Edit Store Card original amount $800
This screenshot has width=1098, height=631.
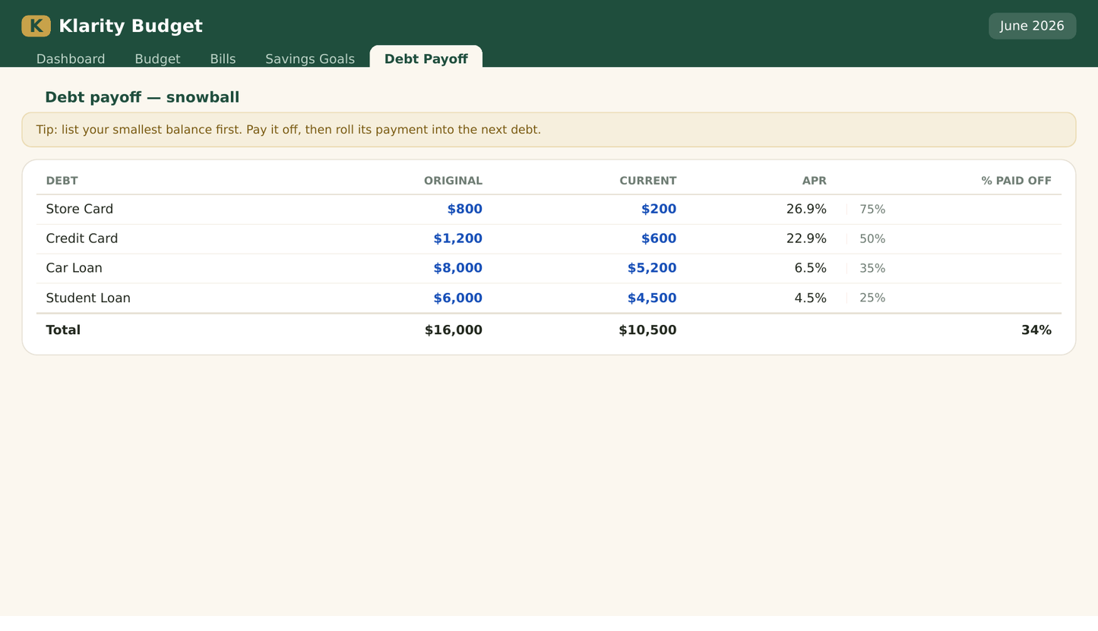coord(464,209)
